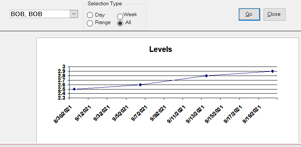Click the 2.6 data point near 9/7/2021
Screen dimensions: 301x147
point(140,85)
